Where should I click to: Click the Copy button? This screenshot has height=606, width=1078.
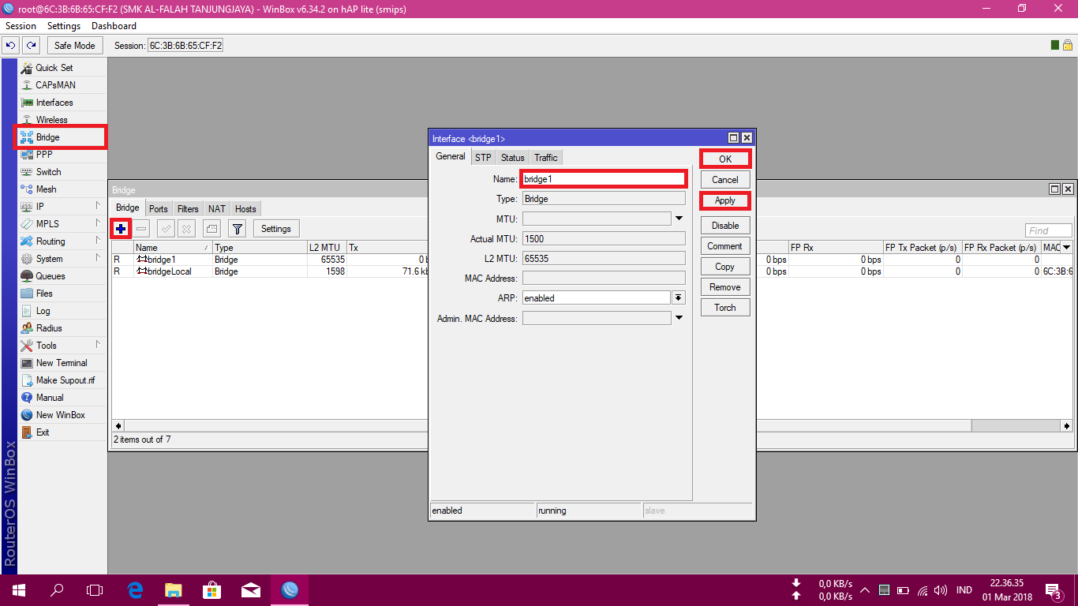tap(725, 267)
